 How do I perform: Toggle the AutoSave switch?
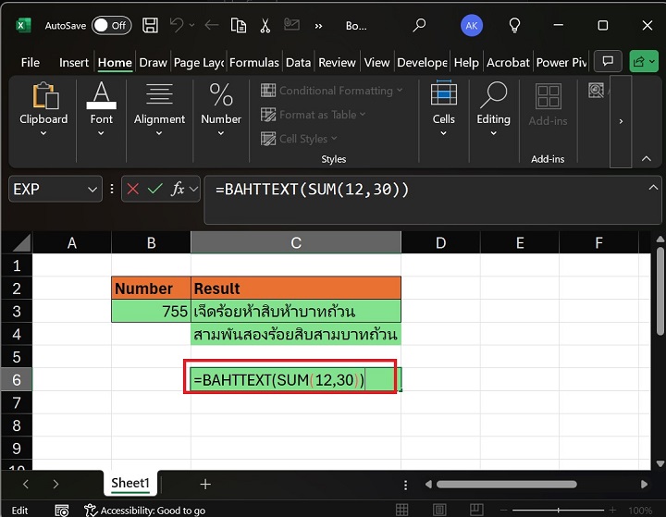[111, 25]
